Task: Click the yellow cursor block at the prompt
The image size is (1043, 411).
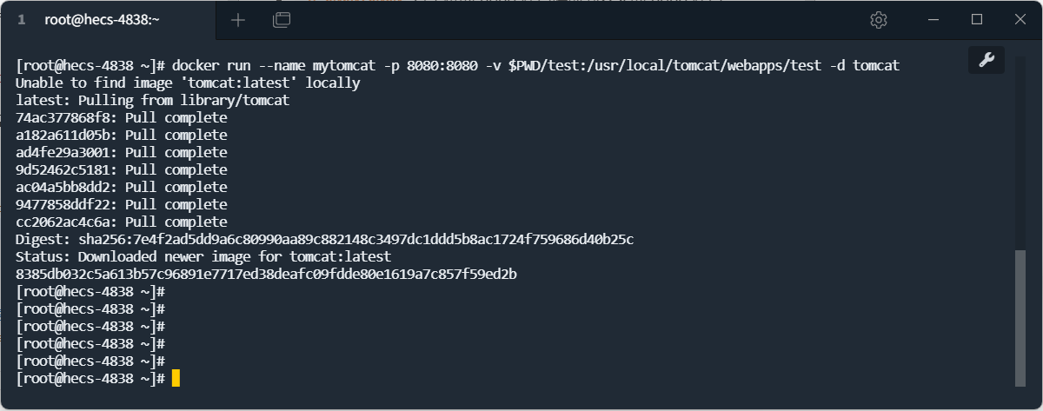Action: [x=176, y=378]
